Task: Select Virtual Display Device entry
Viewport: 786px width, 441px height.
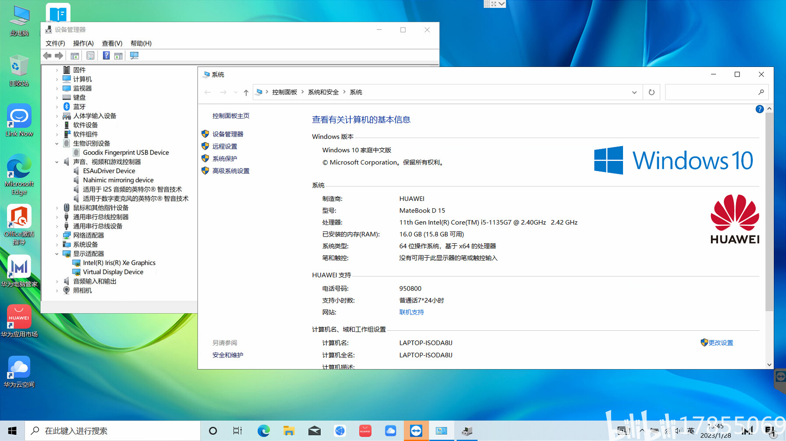Action: [113, 272]
